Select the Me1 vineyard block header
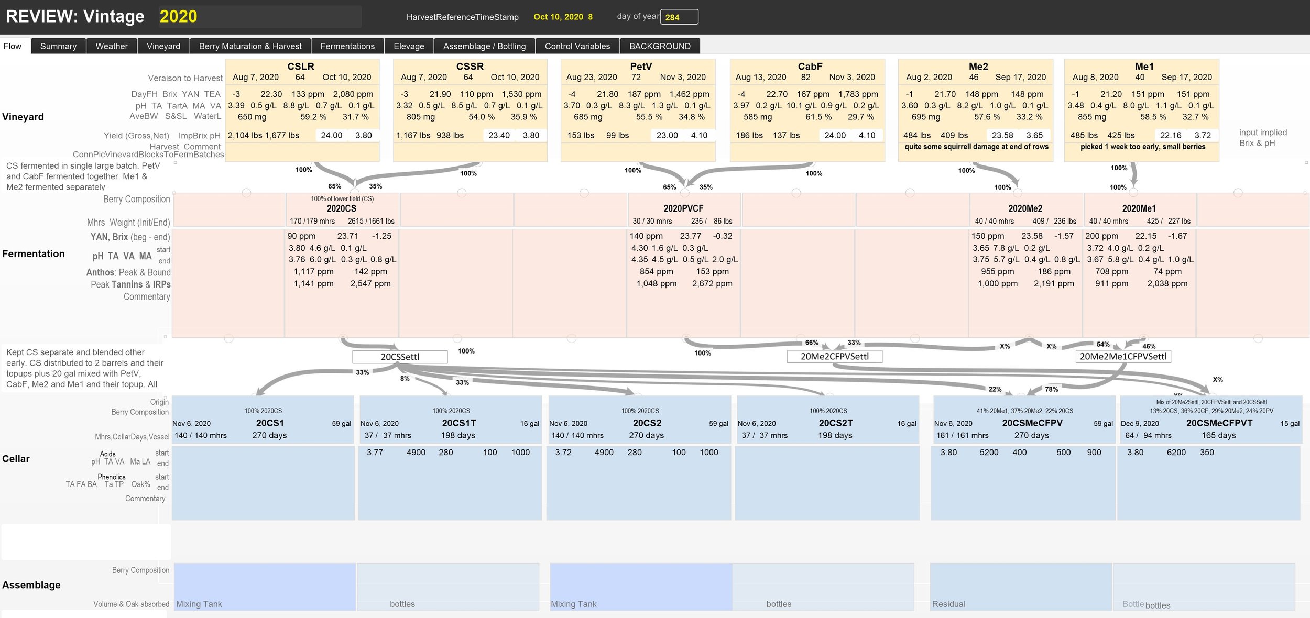 point(1144,67)
